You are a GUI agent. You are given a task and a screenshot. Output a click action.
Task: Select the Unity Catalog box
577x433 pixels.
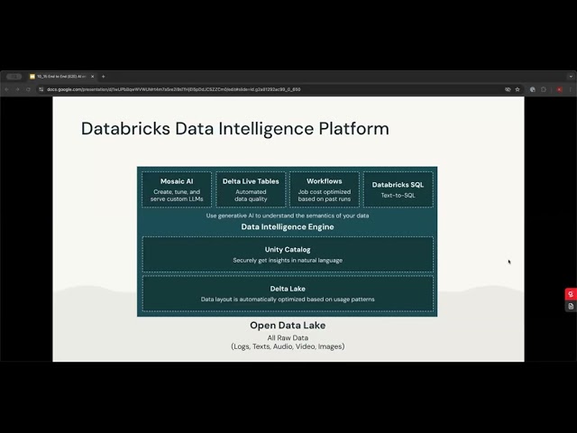pos(288,254)
